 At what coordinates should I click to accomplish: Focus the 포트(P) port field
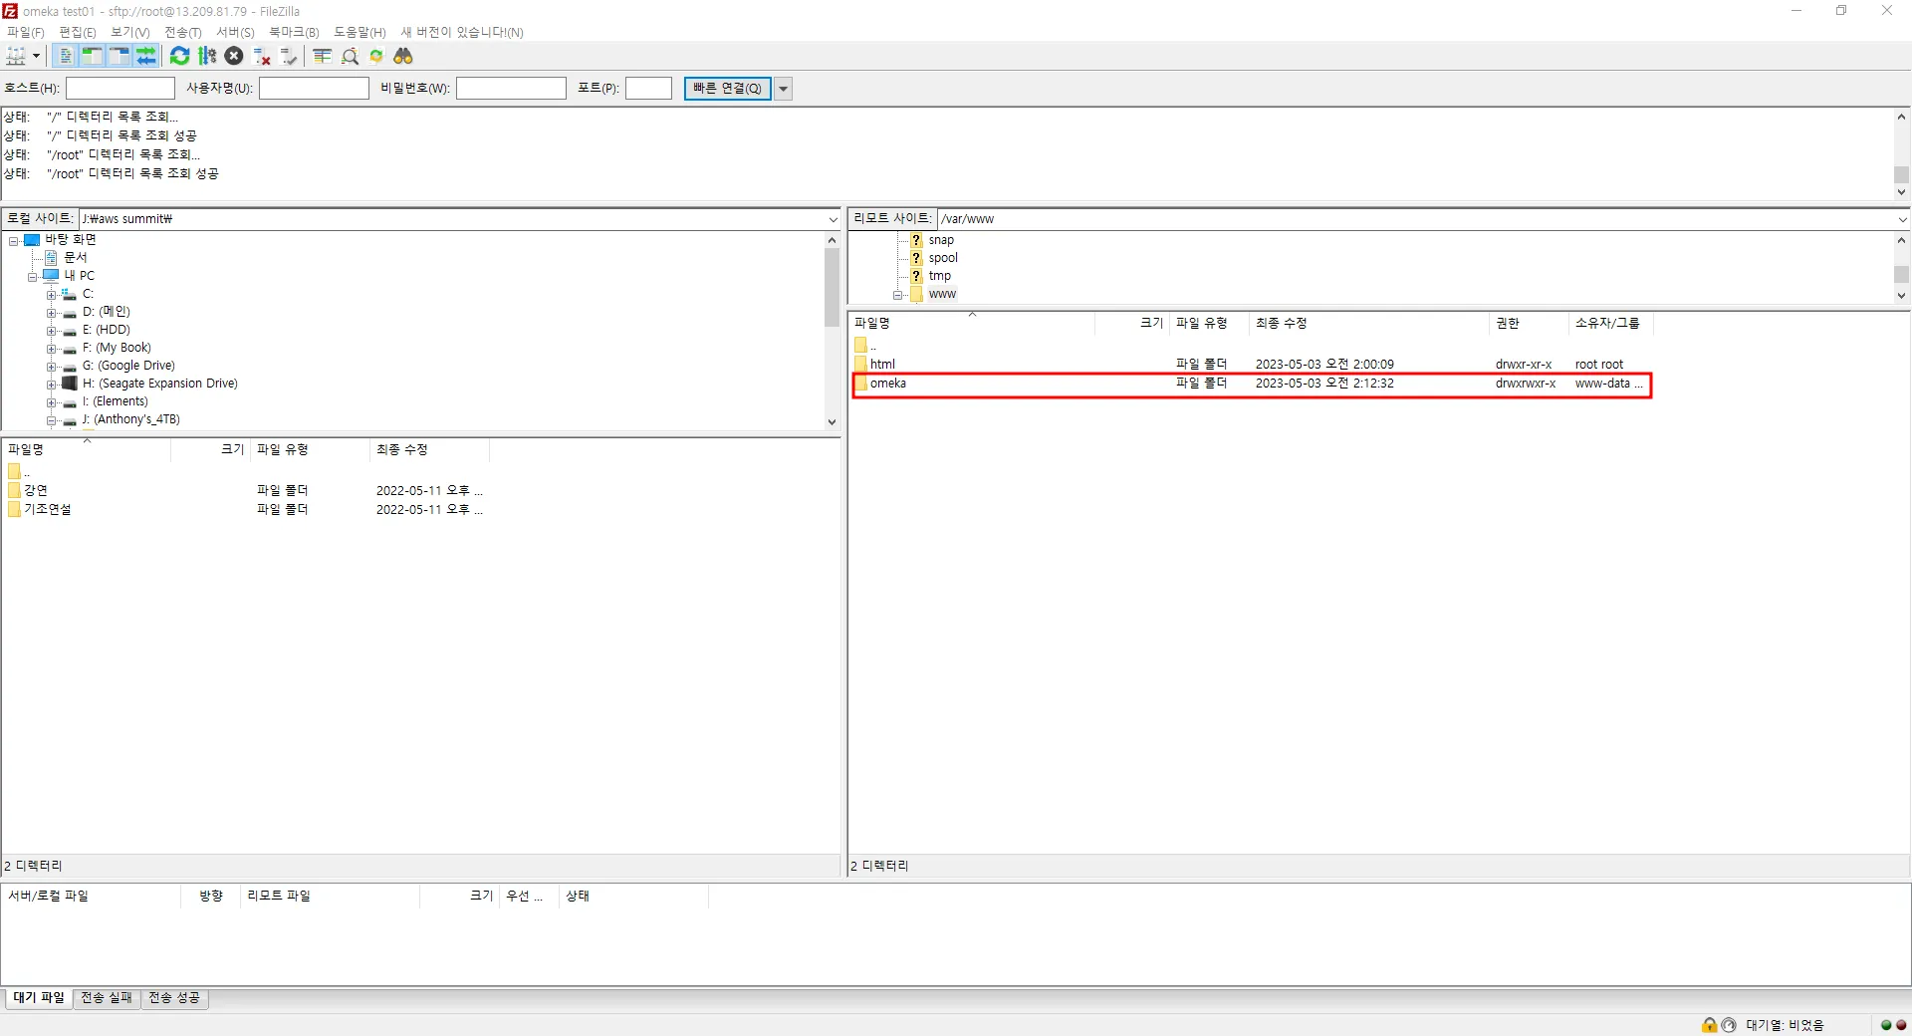[x=648, y=88]
